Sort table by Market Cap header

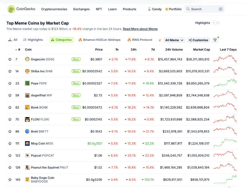point(201,49)
